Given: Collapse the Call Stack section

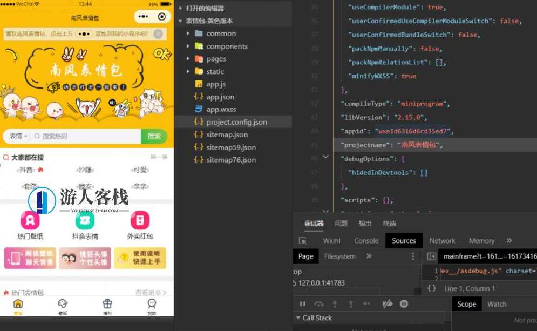Looking at the screenshot, I should coord(298,318).
